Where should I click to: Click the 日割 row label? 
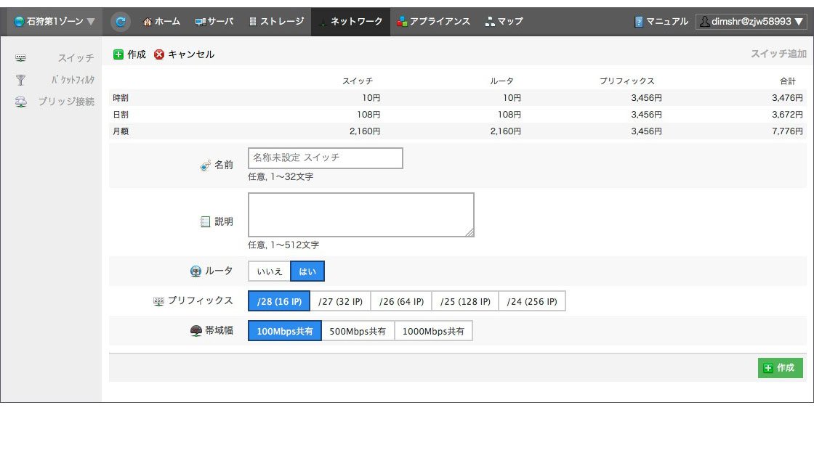pos(121,114)
